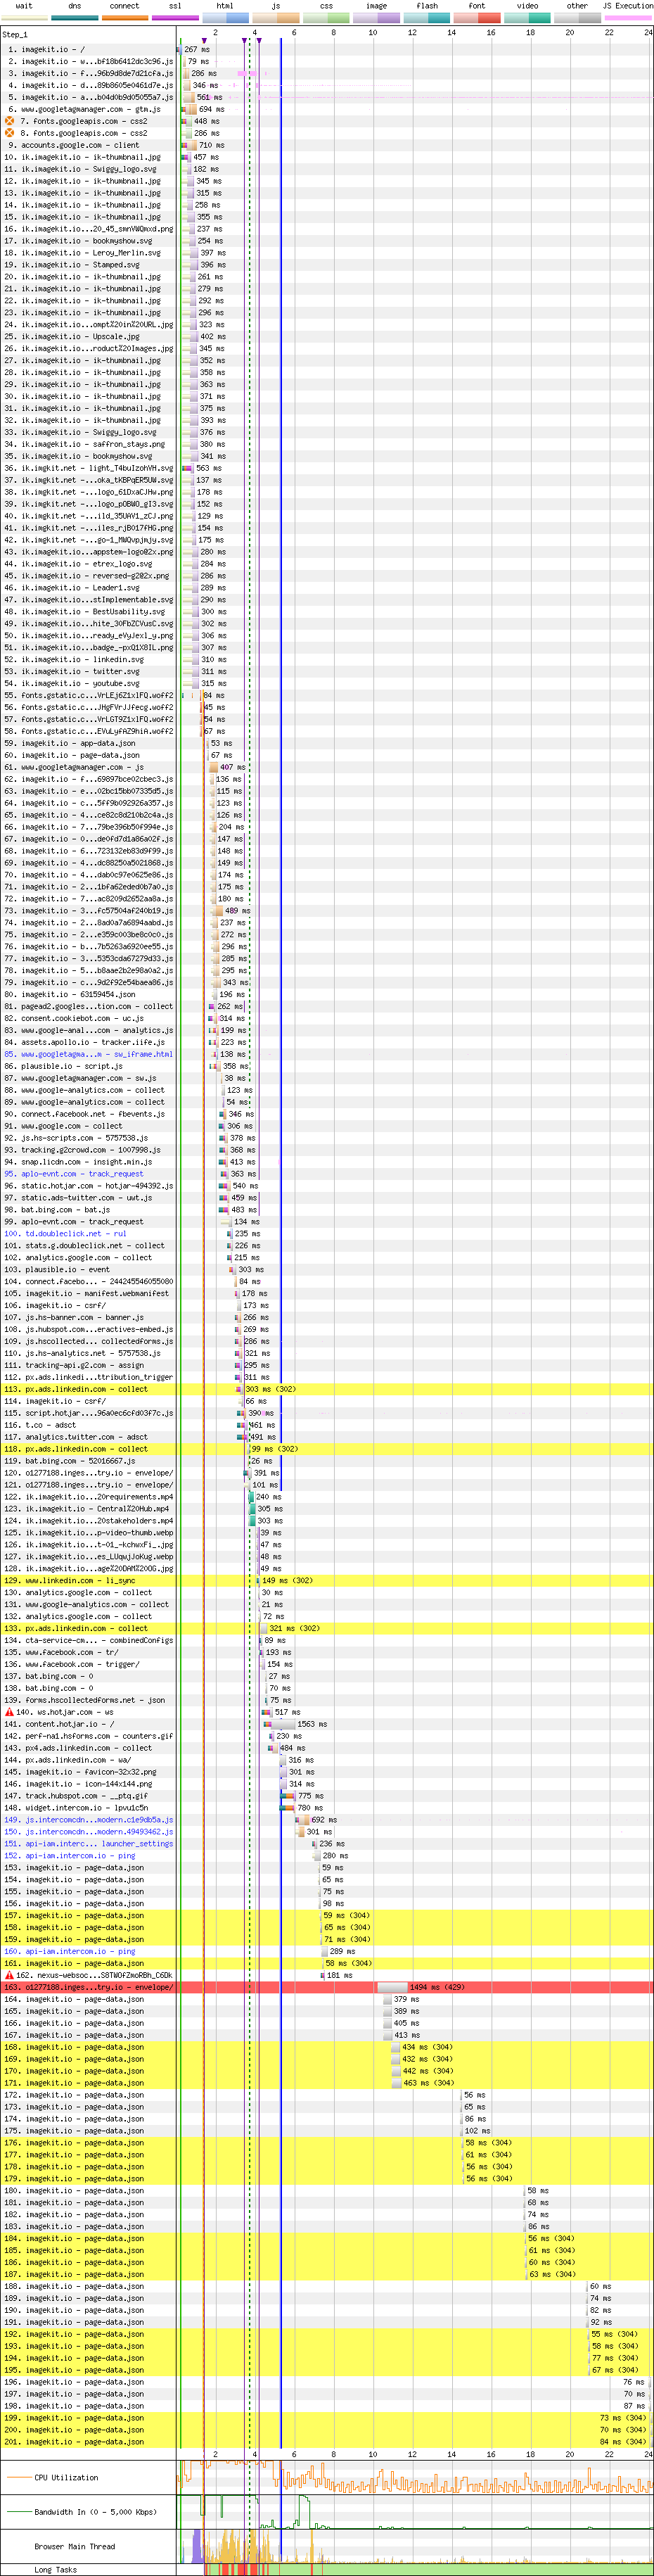Click the blocked icon on request 7
The width and height of the screenshot is (654, 2576).
click(10, 121)
